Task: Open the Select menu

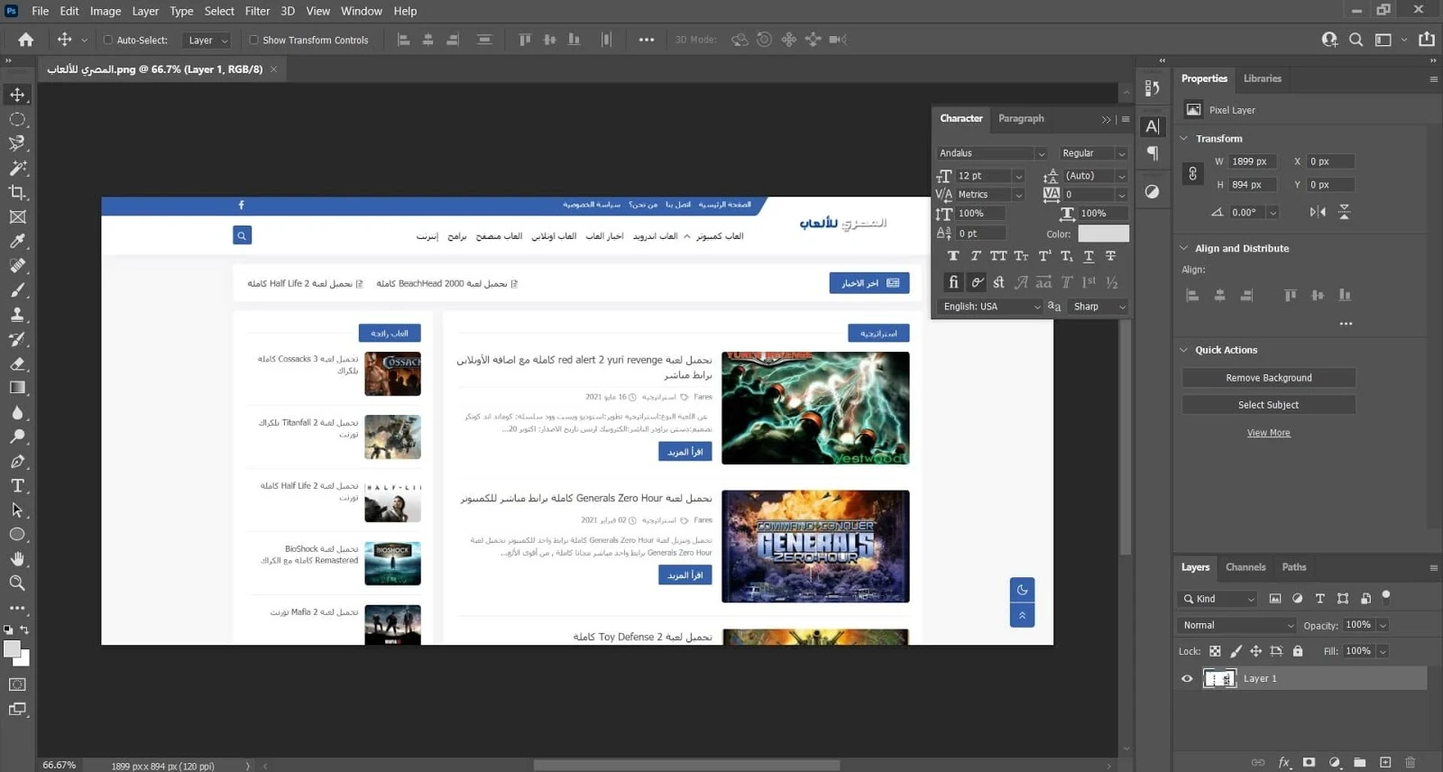Action: click(x=219, y=11)
